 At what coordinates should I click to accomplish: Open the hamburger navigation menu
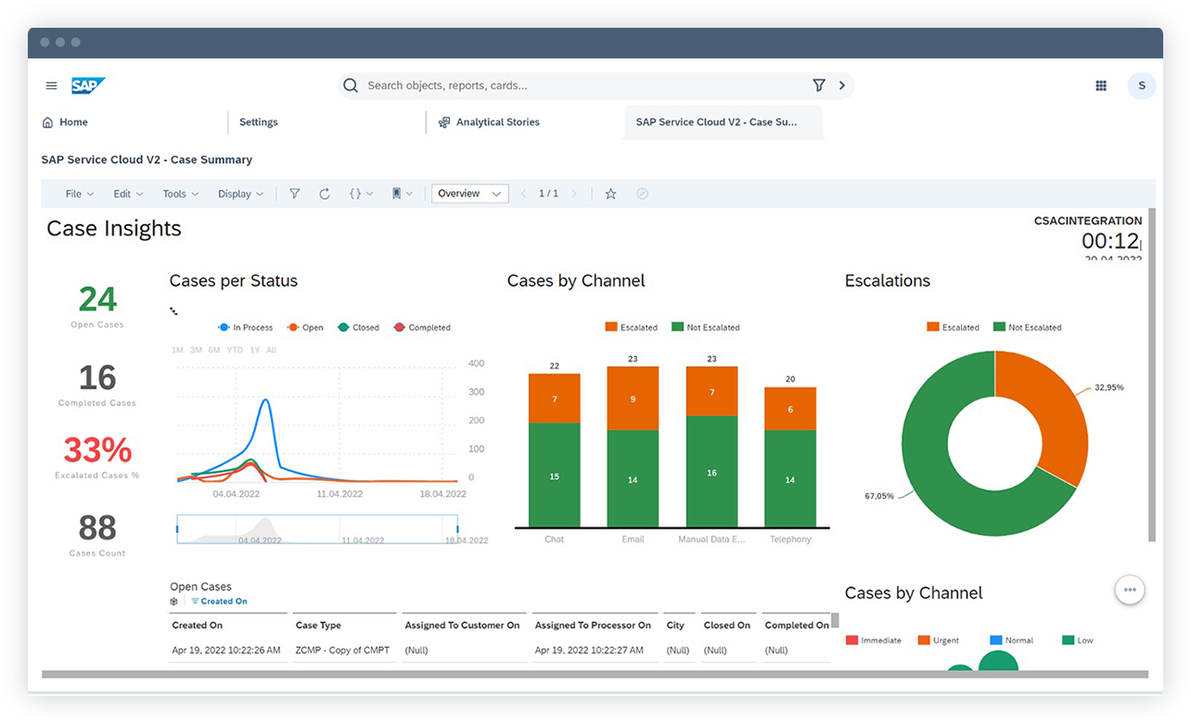pyautogui.click(x=51, y=84)
